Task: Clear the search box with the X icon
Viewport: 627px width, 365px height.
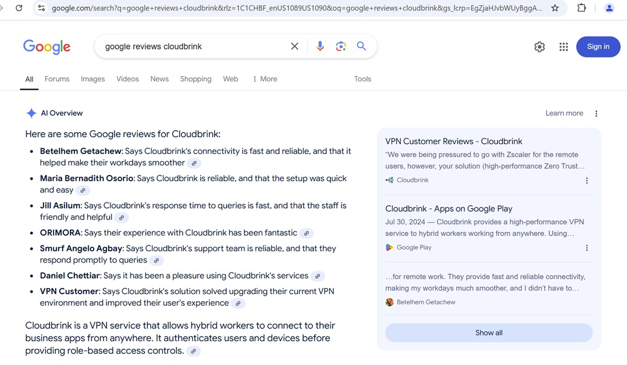Action: tap(295, 46)
